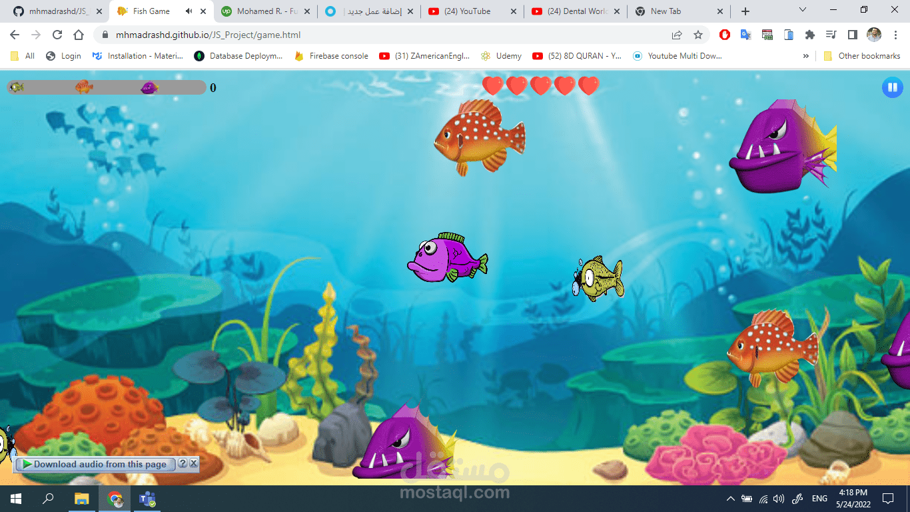Open the Windows Start menu
This screenshot has width=910, height=512.
coord(16,499)
